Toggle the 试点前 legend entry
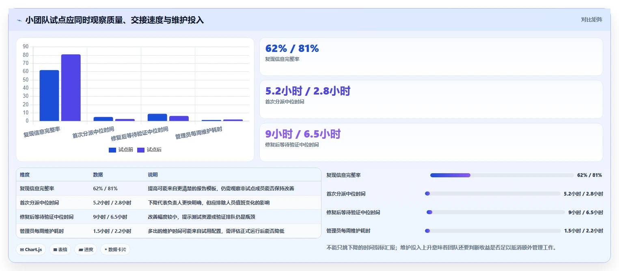This screenshot has width=619, height=271. coord(121,150)
